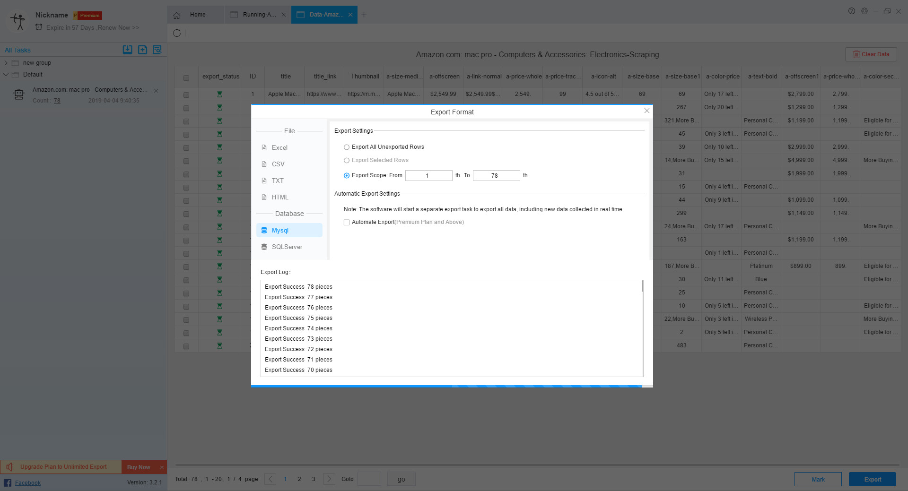
Task: Click the Mark button
Action: (x=818, y=479)
